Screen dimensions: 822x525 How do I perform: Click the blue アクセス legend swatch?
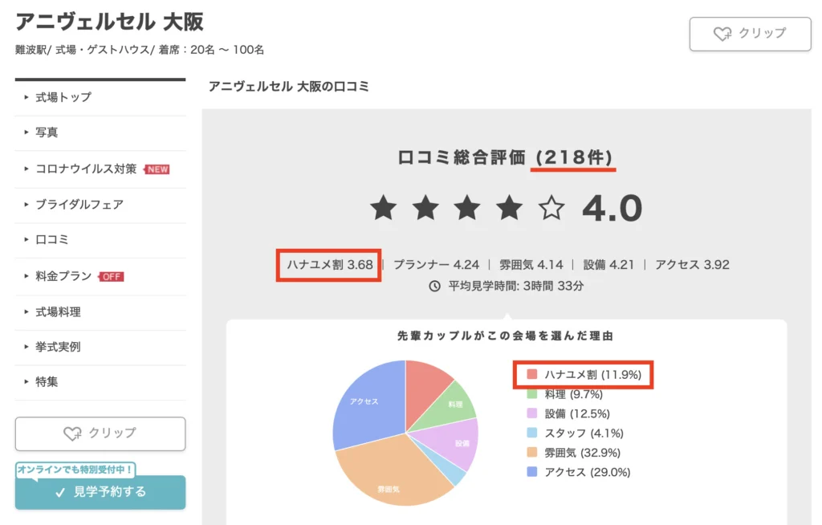(531, 471)
